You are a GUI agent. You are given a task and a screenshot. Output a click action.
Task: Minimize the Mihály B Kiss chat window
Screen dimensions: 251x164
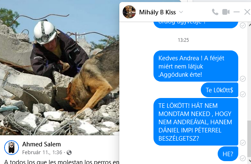237,12
